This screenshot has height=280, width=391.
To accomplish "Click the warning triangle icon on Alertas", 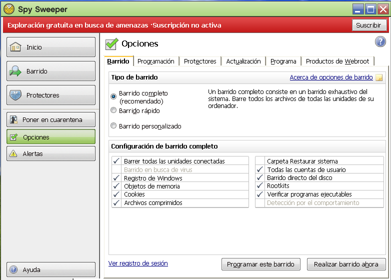I will point(13,153).
